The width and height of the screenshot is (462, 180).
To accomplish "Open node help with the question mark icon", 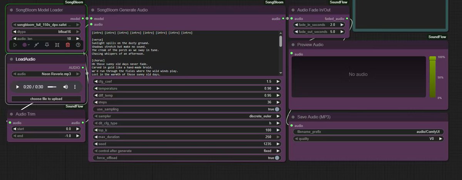I will pos(78,45).
